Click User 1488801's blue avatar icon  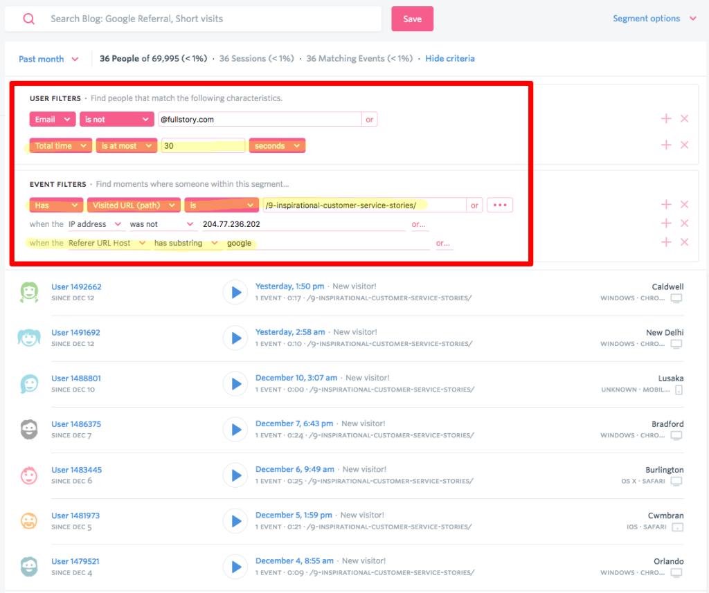(x=29, y=383)
